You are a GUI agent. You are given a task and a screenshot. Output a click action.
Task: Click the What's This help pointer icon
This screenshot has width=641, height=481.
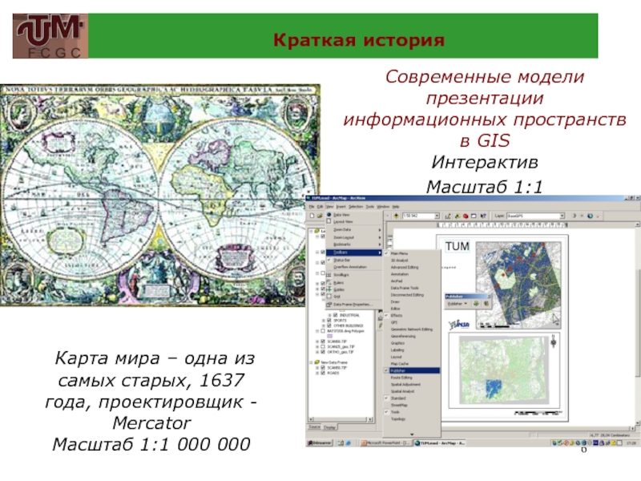484,216
